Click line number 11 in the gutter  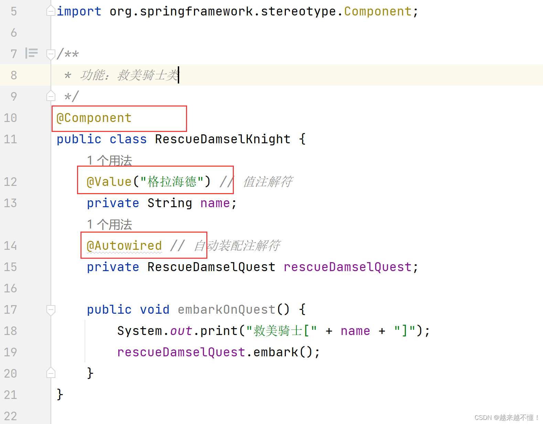click(x=10, y=139)
